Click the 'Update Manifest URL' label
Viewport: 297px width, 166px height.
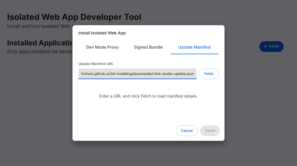pyautogui.click(x=96, y=64)
